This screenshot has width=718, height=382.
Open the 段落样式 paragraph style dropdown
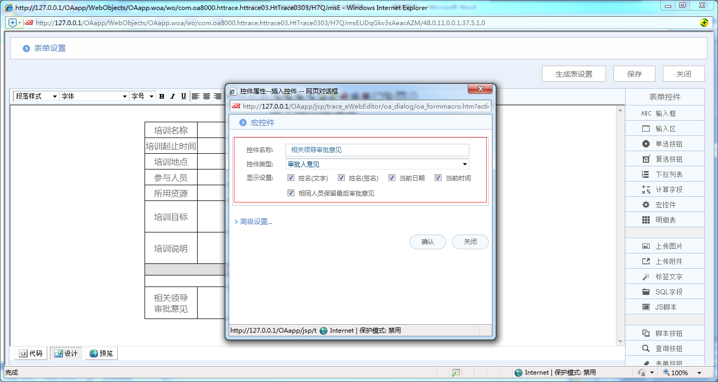(35, 96)
